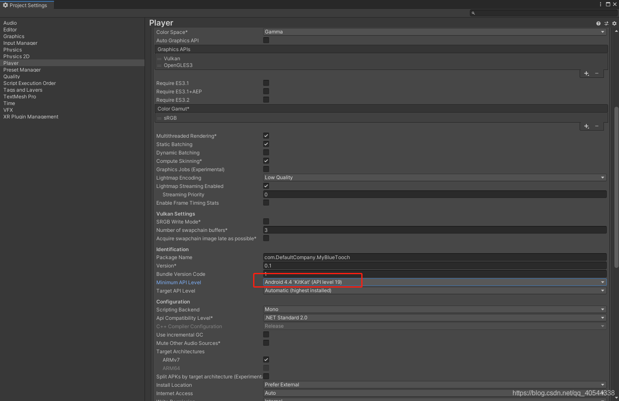Click the plus icon under the Color Gamut list
The image size is (619, 401).
[x=586, y=126]
